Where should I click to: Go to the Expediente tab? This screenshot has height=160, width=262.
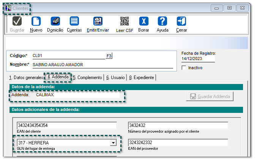tap(141, 78)
